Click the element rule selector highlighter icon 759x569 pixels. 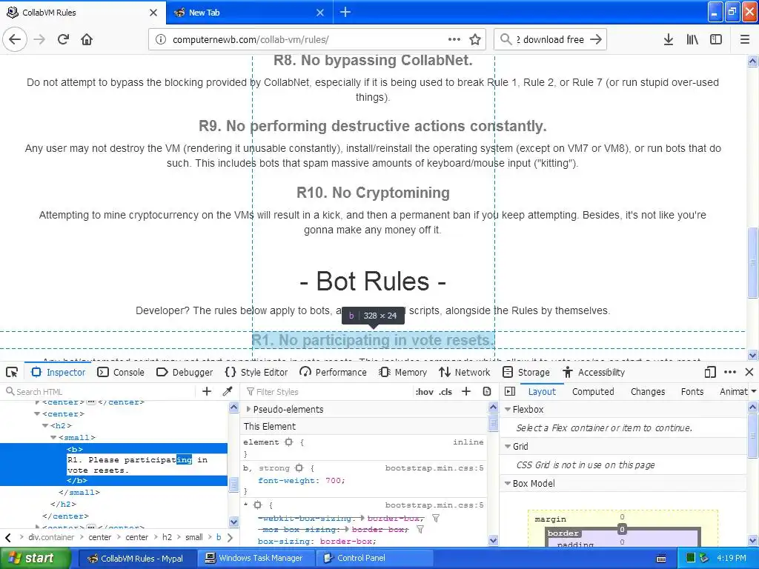point(289,442)
